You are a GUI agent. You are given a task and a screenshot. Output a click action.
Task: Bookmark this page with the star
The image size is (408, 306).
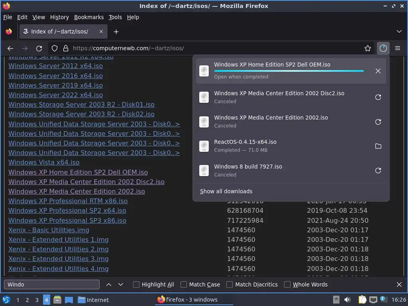pos(367,48)
